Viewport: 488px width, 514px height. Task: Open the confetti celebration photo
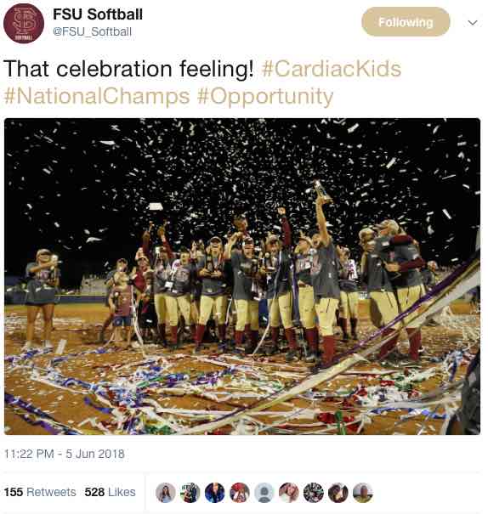[242, 276]
